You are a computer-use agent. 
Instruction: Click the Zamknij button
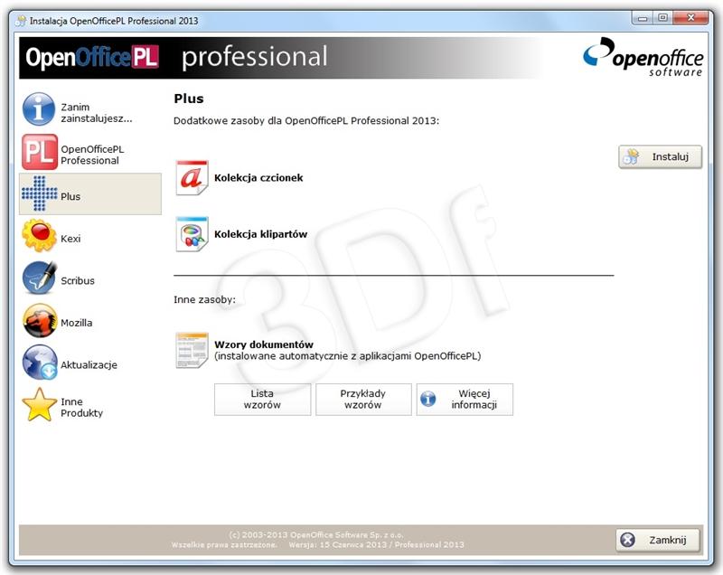[x=658, y=540]
